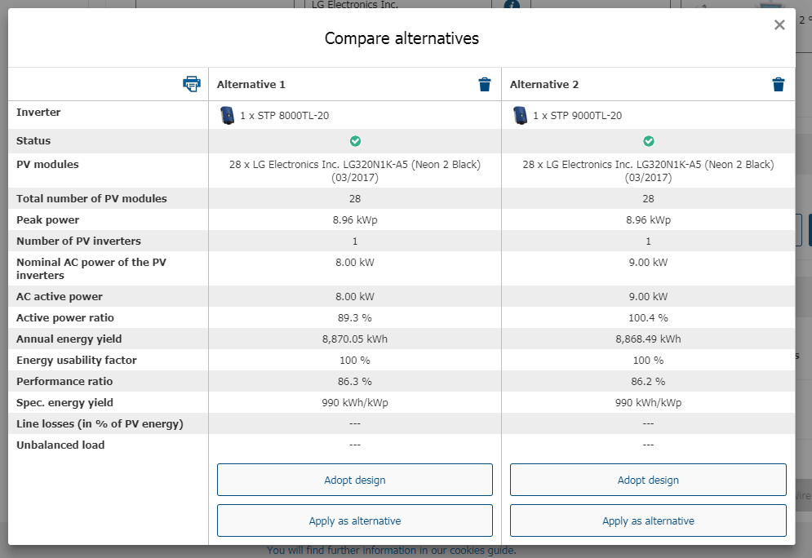Click the 'Spec. energy yield' row label
Screen dimensions: 812x558
tap(64, 403)
